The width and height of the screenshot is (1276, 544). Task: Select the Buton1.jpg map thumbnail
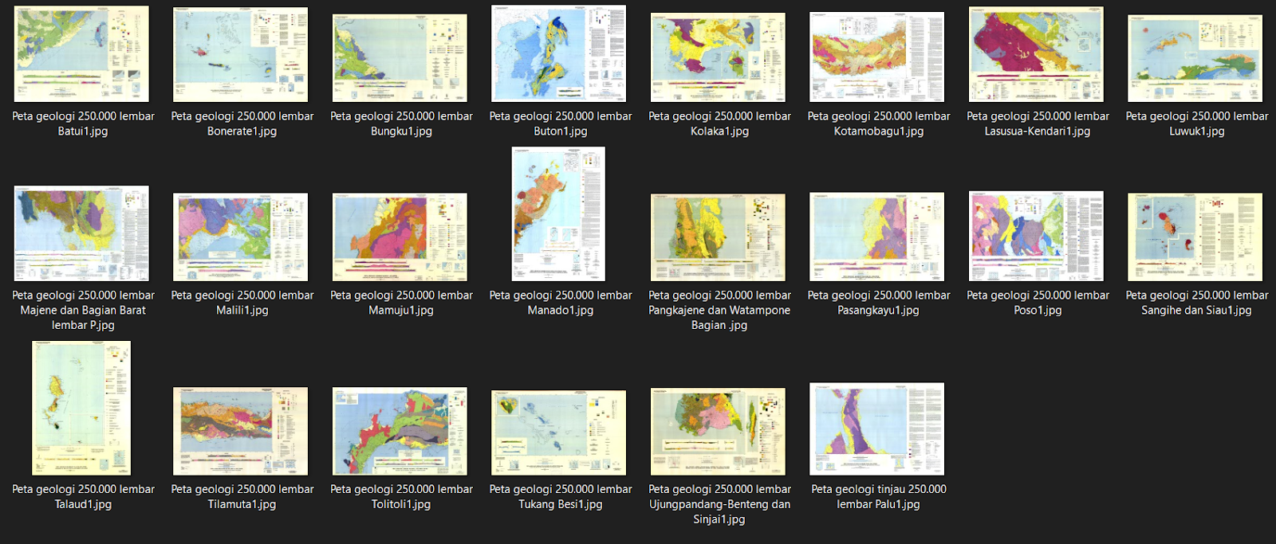point(558,53)
